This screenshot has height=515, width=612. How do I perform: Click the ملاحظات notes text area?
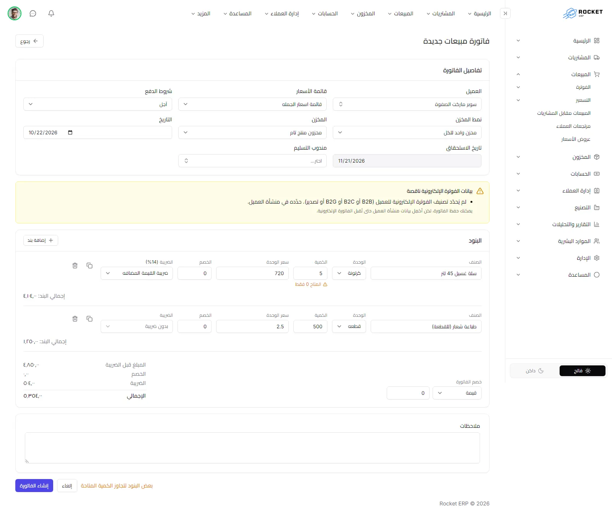coord(252,448)
